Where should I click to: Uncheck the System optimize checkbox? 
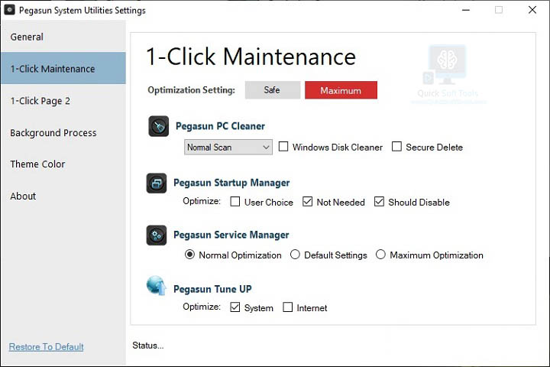(235, 307)
